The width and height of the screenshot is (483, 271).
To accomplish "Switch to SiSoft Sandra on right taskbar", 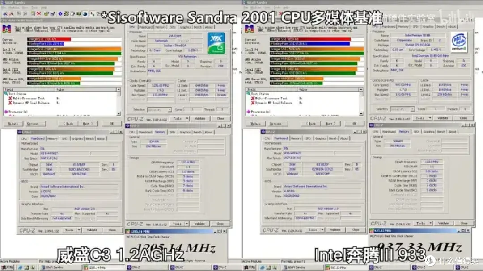I will (302, 267).
